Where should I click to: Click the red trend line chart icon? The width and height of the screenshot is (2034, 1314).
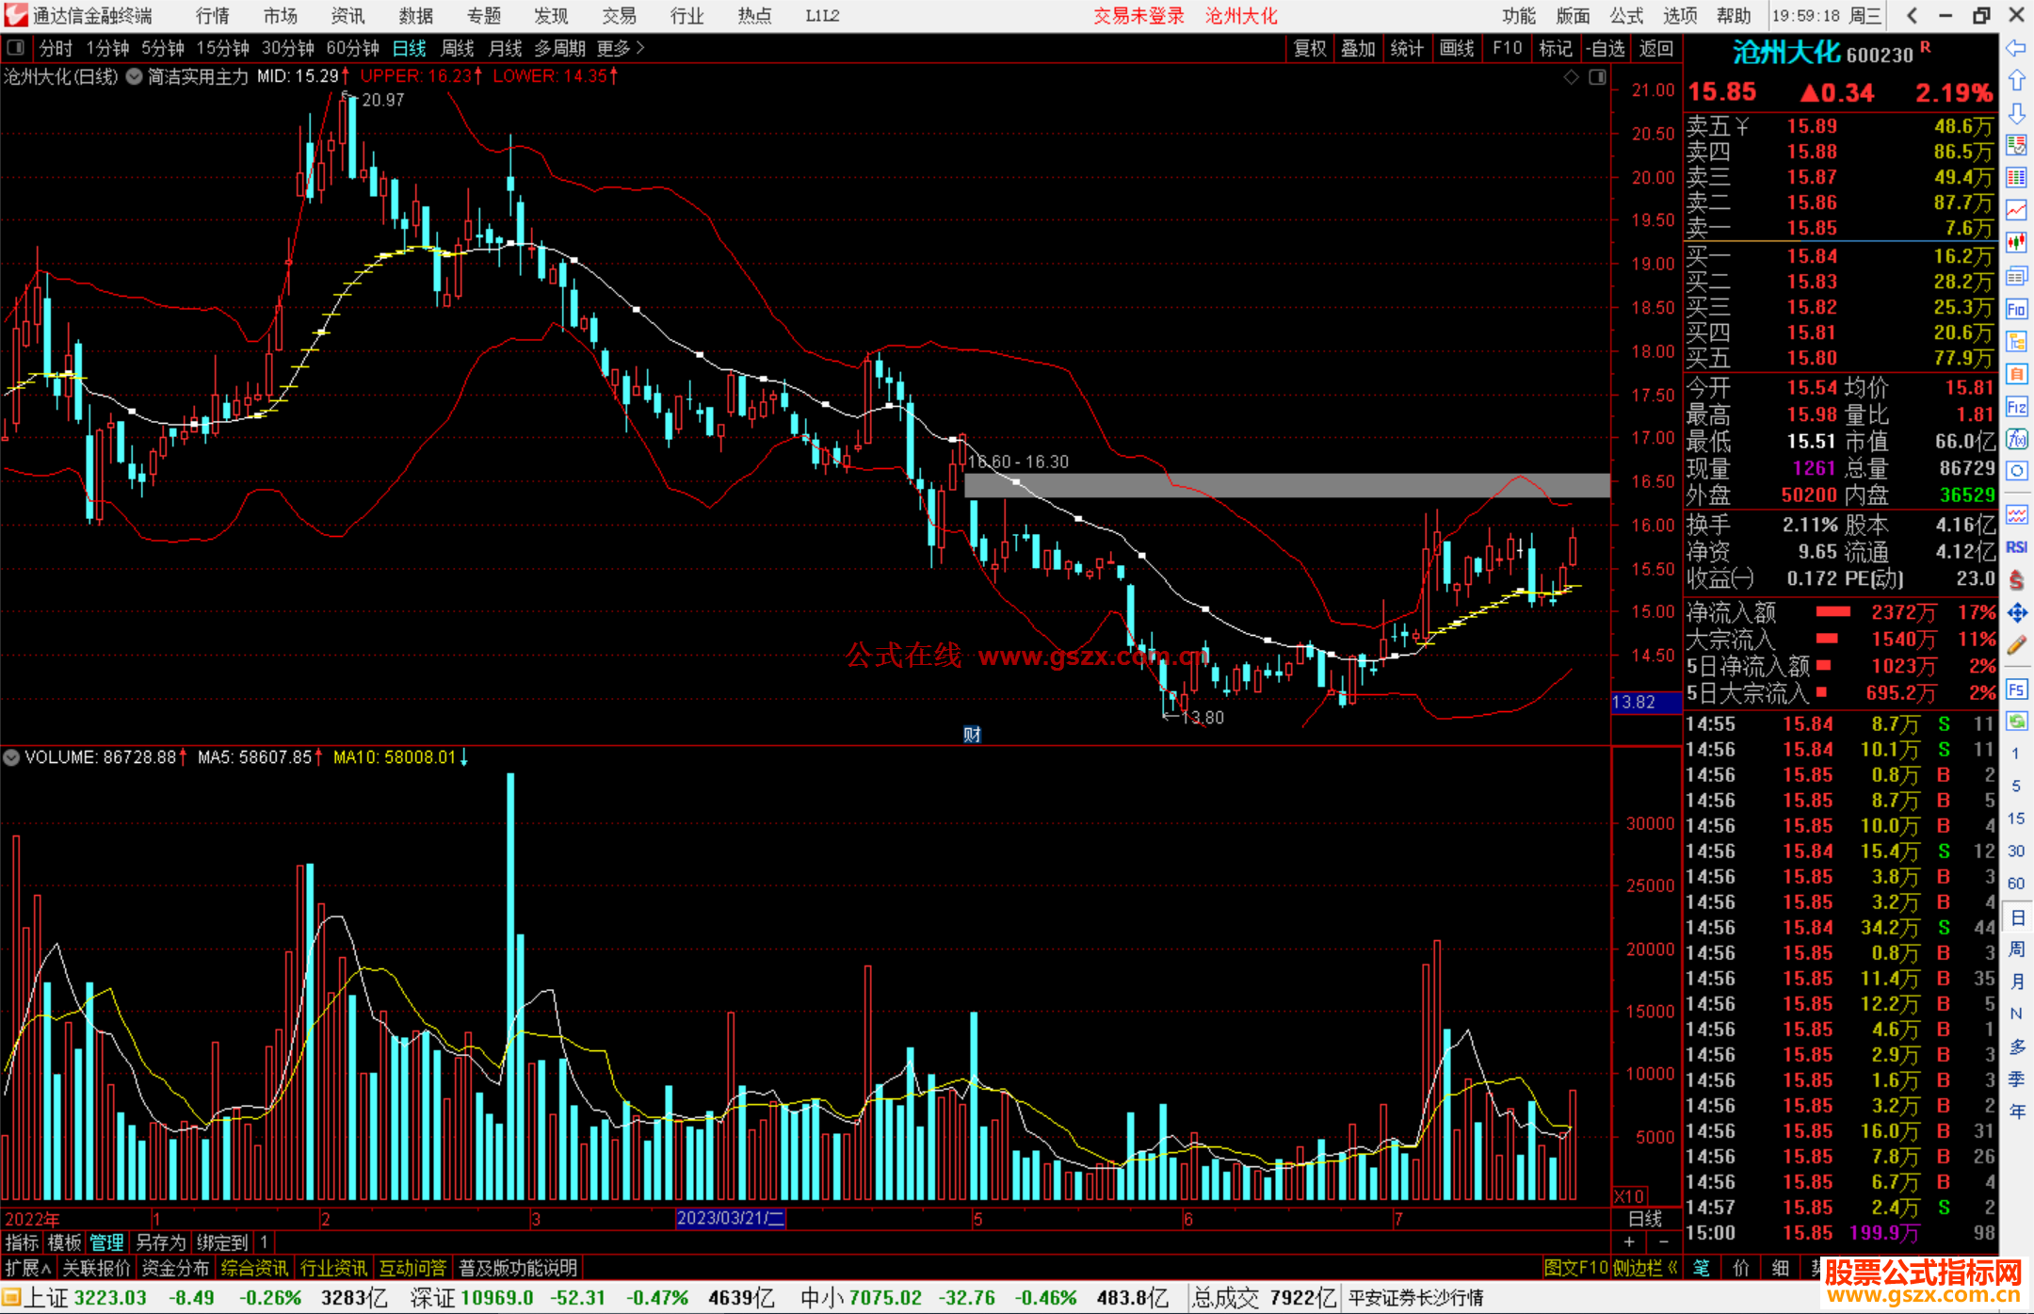[x=2016, y=209]
